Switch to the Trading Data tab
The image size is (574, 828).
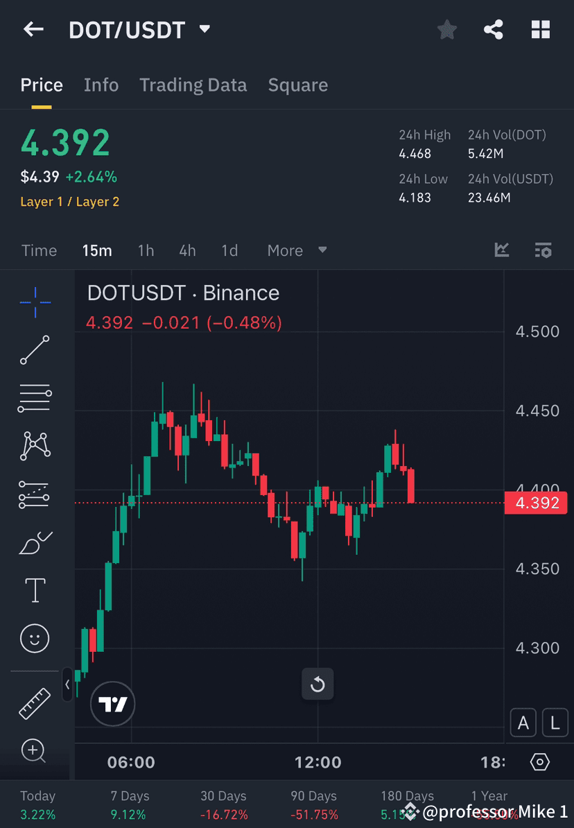[193, 85]
